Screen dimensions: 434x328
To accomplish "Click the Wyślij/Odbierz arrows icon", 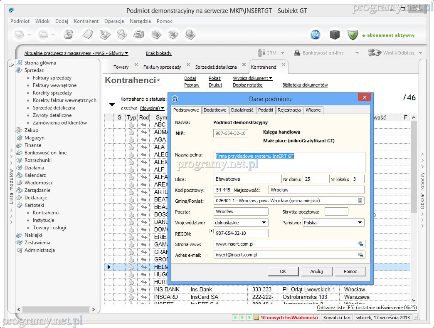I will point(375,53).
